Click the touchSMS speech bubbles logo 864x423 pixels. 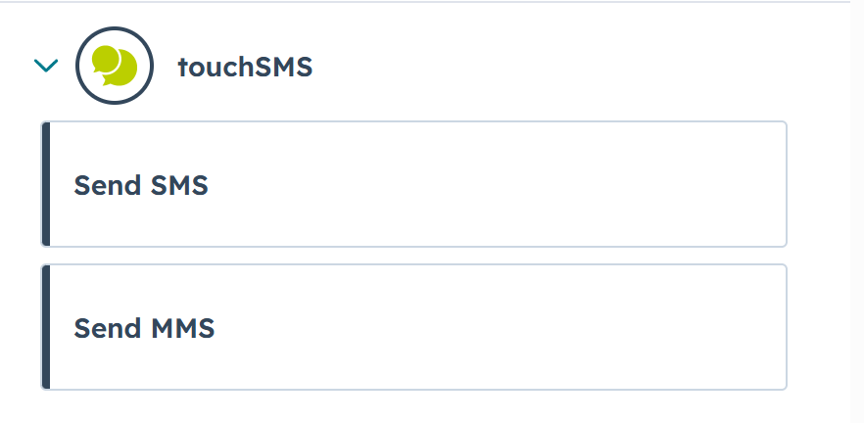(114, 67)
